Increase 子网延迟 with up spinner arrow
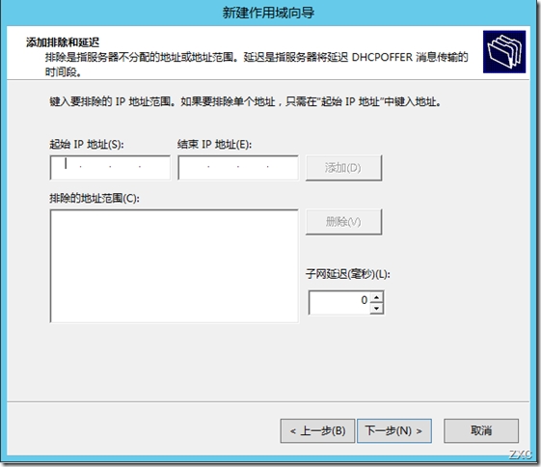Image resolution: width=541 pixels, height=467 pixels. point(376,297)
